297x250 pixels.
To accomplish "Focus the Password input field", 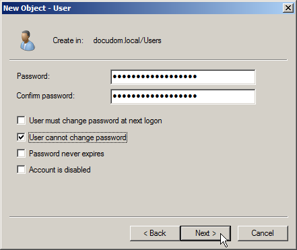I will [x=183, y=77].
